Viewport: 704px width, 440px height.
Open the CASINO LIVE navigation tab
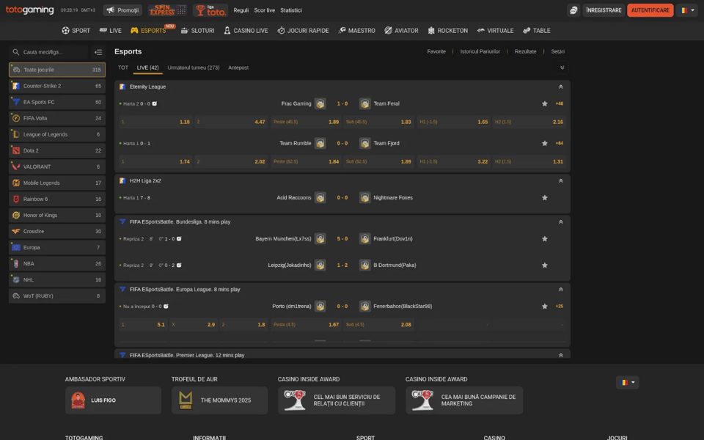coord(246,31)
